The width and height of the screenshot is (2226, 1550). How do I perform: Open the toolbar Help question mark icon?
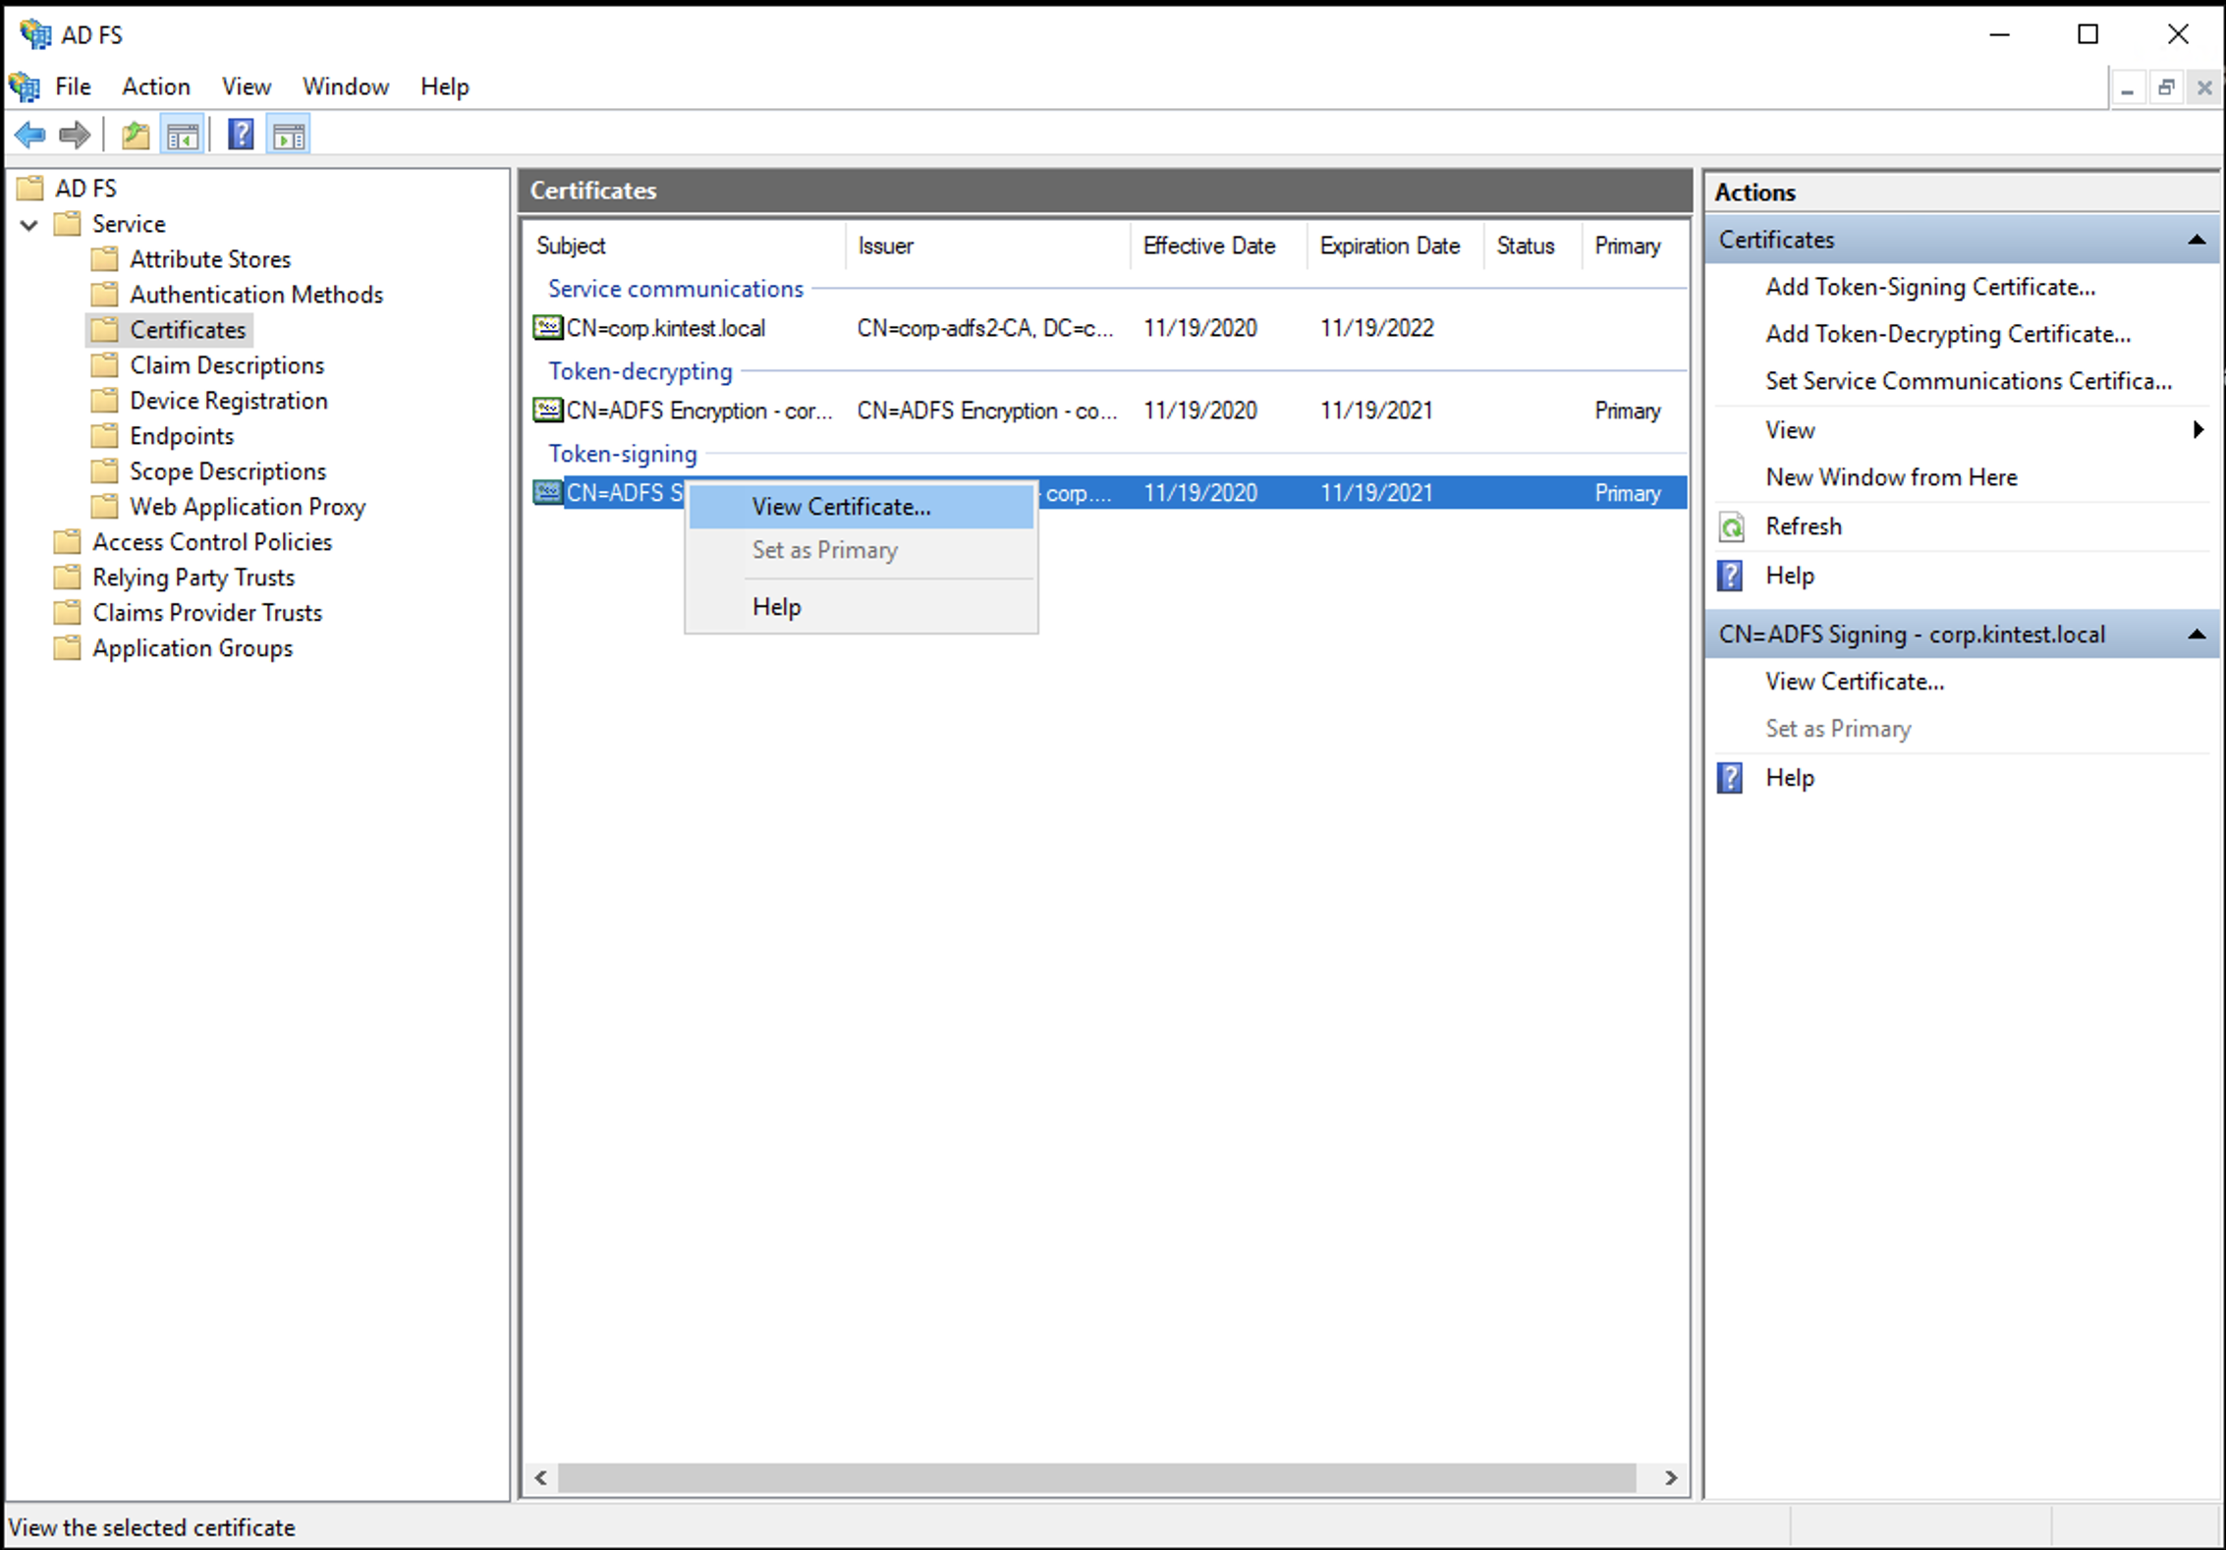pos(241,135)
